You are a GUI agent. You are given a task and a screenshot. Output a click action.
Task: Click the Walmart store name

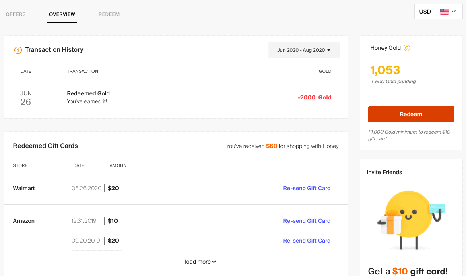coord(24,188)
